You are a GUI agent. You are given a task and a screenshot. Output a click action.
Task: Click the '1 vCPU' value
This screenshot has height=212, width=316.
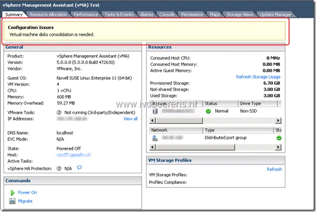pyautogui.click(x=64, y=90)
